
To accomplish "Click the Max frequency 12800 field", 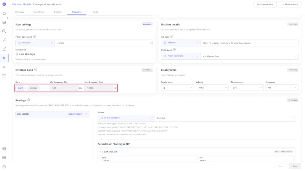I will click(99, 88).
